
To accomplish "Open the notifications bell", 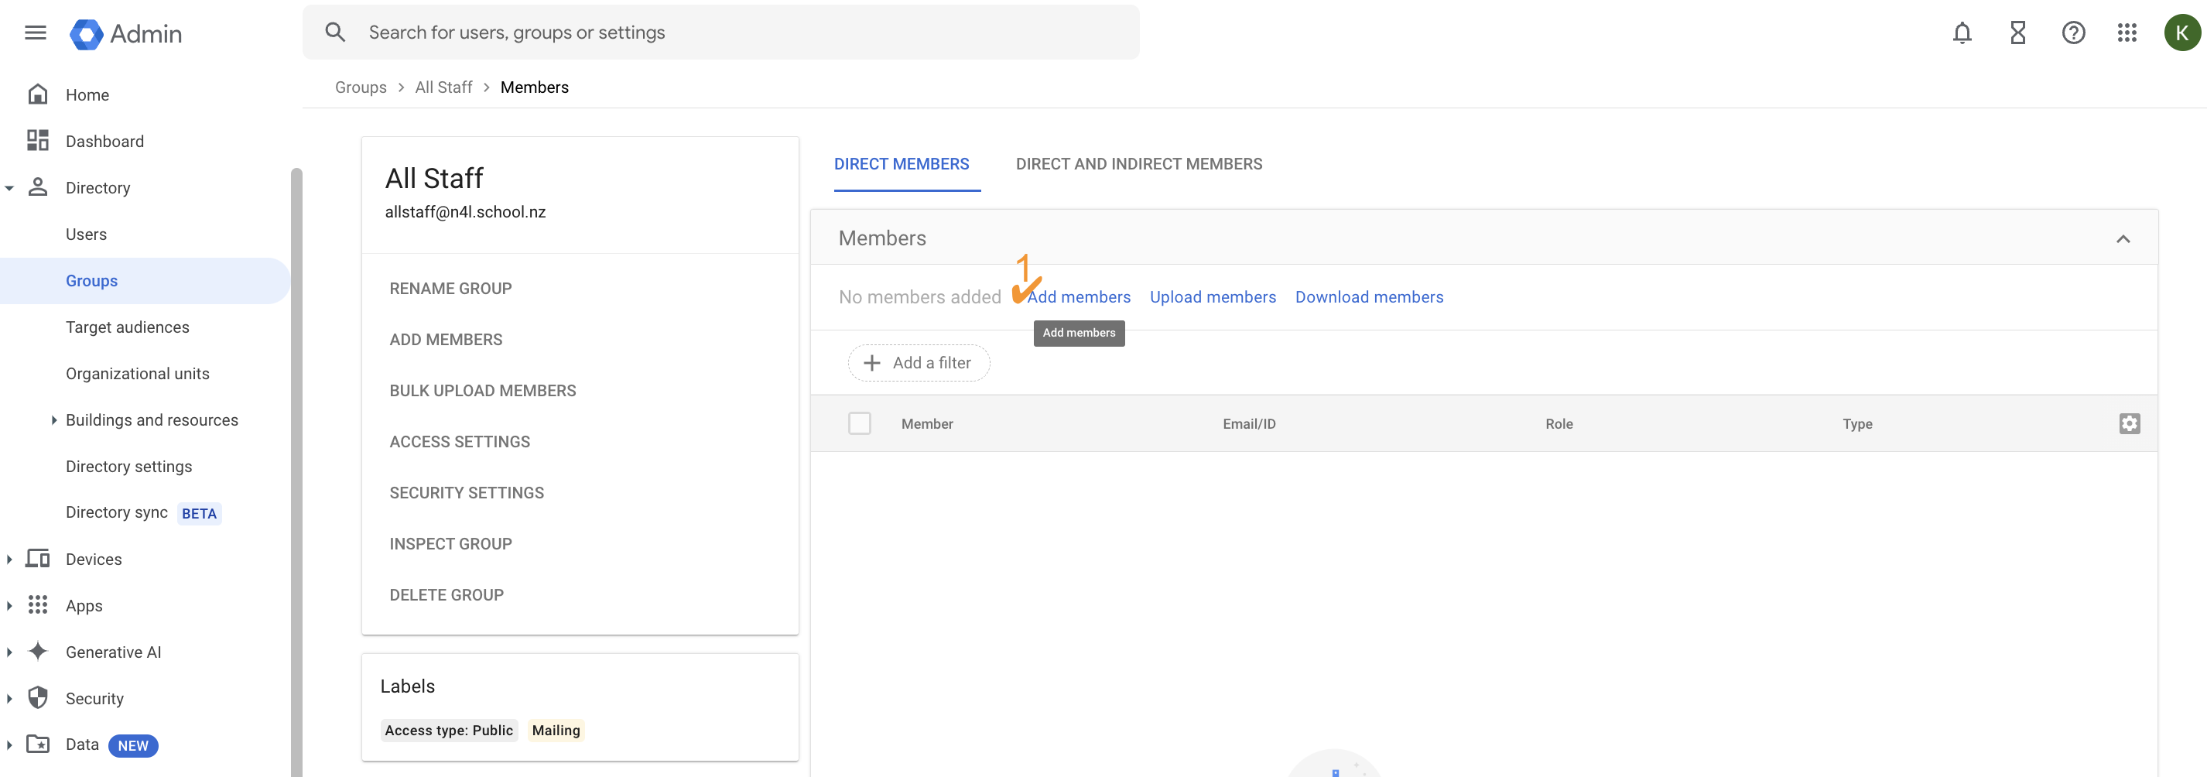I will pyautogui.click(x=1962, y=33).
